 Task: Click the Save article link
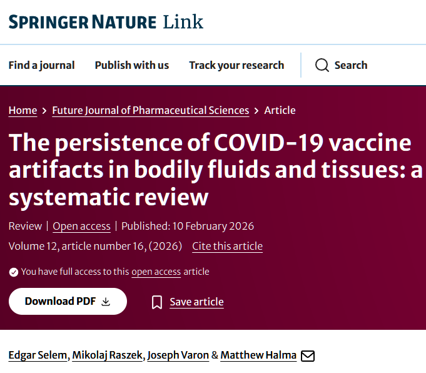pos(196,302)
